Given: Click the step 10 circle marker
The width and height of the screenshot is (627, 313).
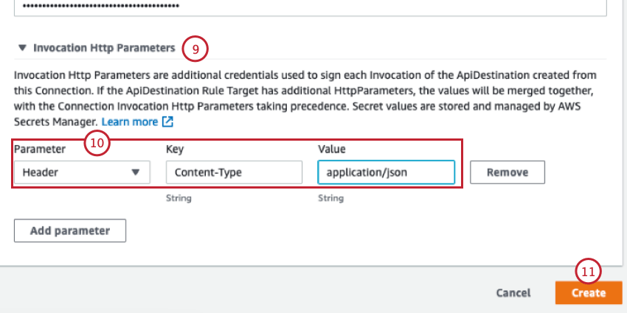Looking at the screenshot, I should click(97, 143).
